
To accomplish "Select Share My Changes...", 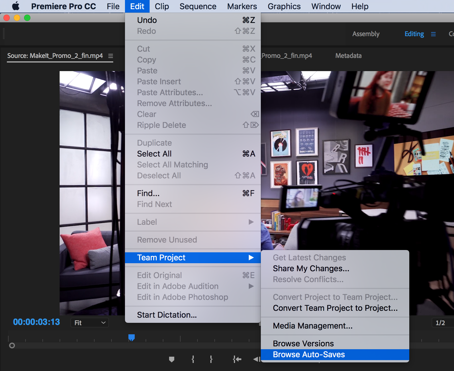I will (x=335, y=268).
